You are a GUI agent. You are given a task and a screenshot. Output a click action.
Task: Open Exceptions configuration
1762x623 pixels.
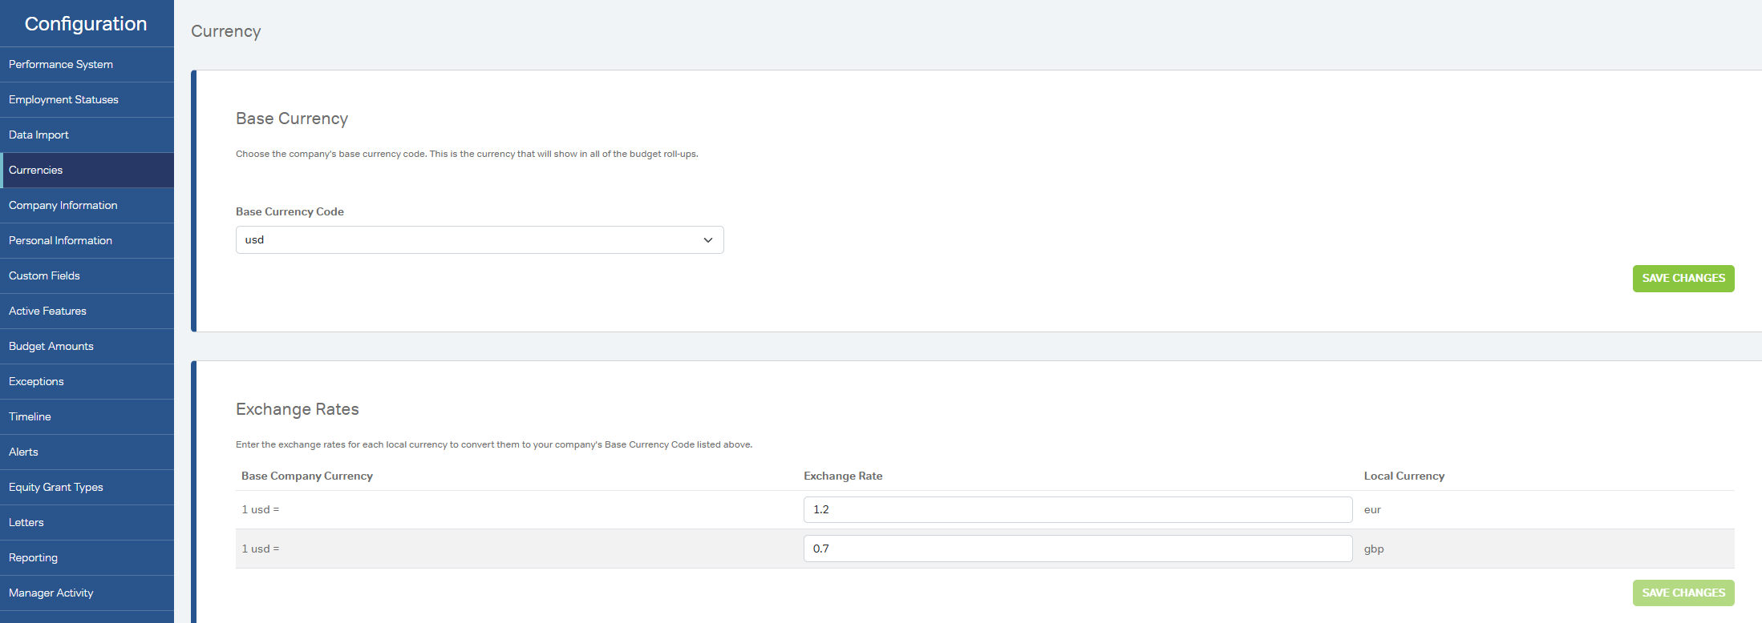pyautogui.click(x=36, y=382)
